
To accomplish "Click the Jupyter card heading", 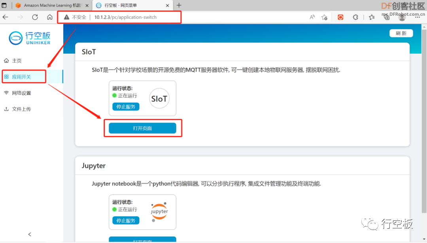I will (94, 166).
